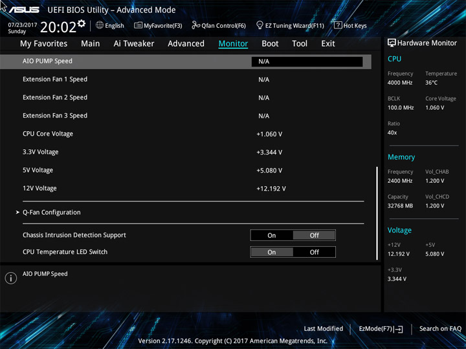
Task: Click the 40x ratio value
Action: (x=392, y=132)
